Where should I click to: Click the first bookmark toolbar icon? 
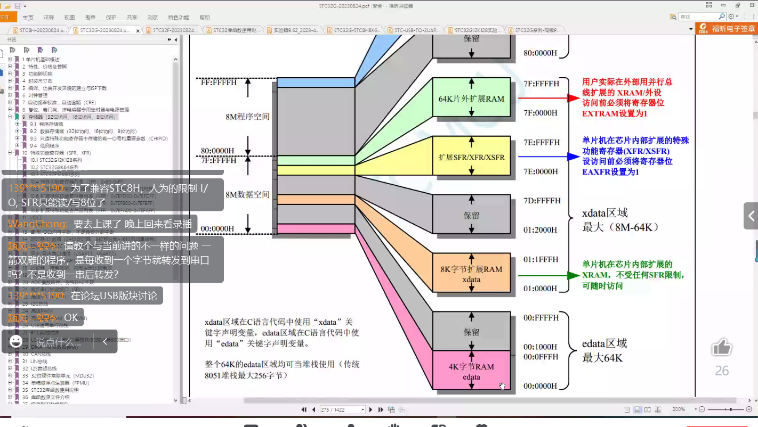coord(12,50)
